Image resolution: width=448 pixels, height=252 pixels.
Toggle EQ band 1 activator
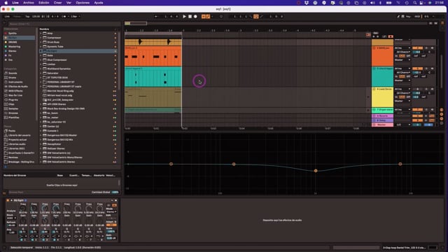tap(22, 239)
